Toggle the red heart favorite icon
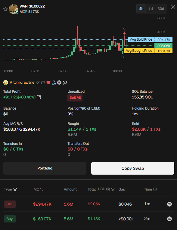177x230 pixels. 48,82
